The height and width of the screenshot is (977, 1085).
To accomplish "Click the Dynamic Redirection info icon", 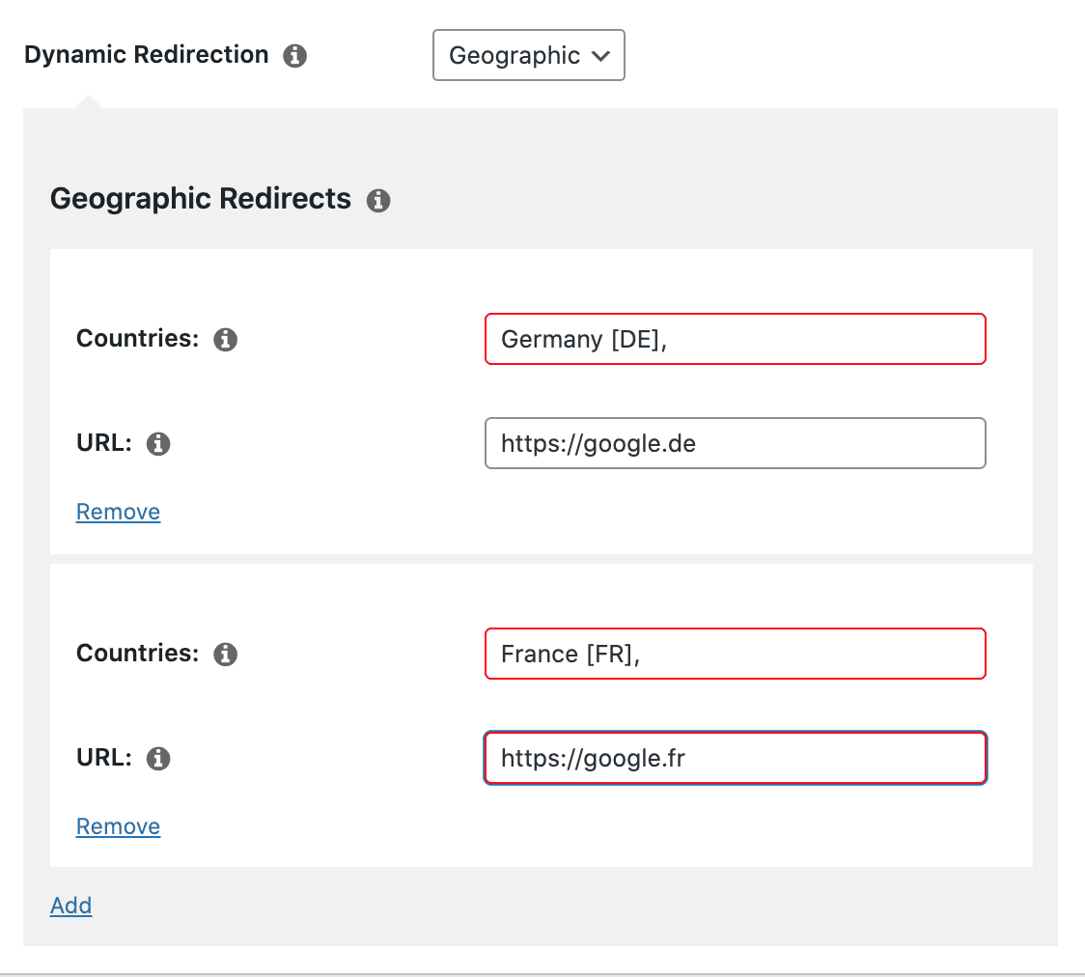I will (x=294, y=56).
